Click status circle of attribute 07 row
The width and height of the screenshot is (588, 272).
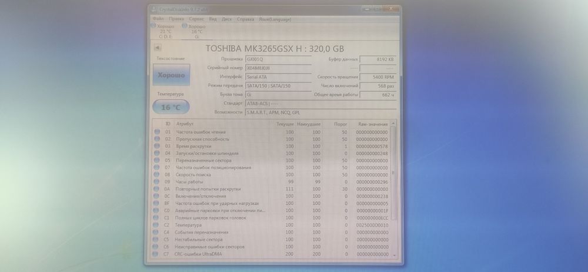[x=157, y=168]
